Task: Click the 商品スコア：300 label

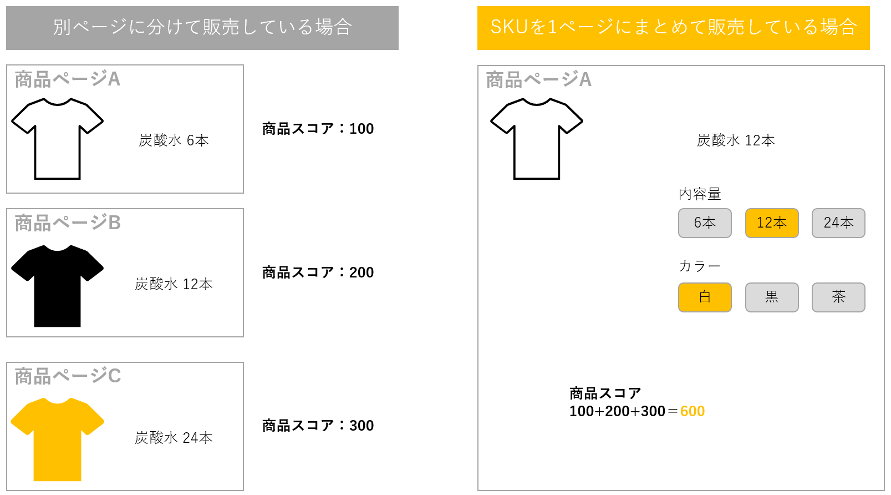Action: point(318,426)
